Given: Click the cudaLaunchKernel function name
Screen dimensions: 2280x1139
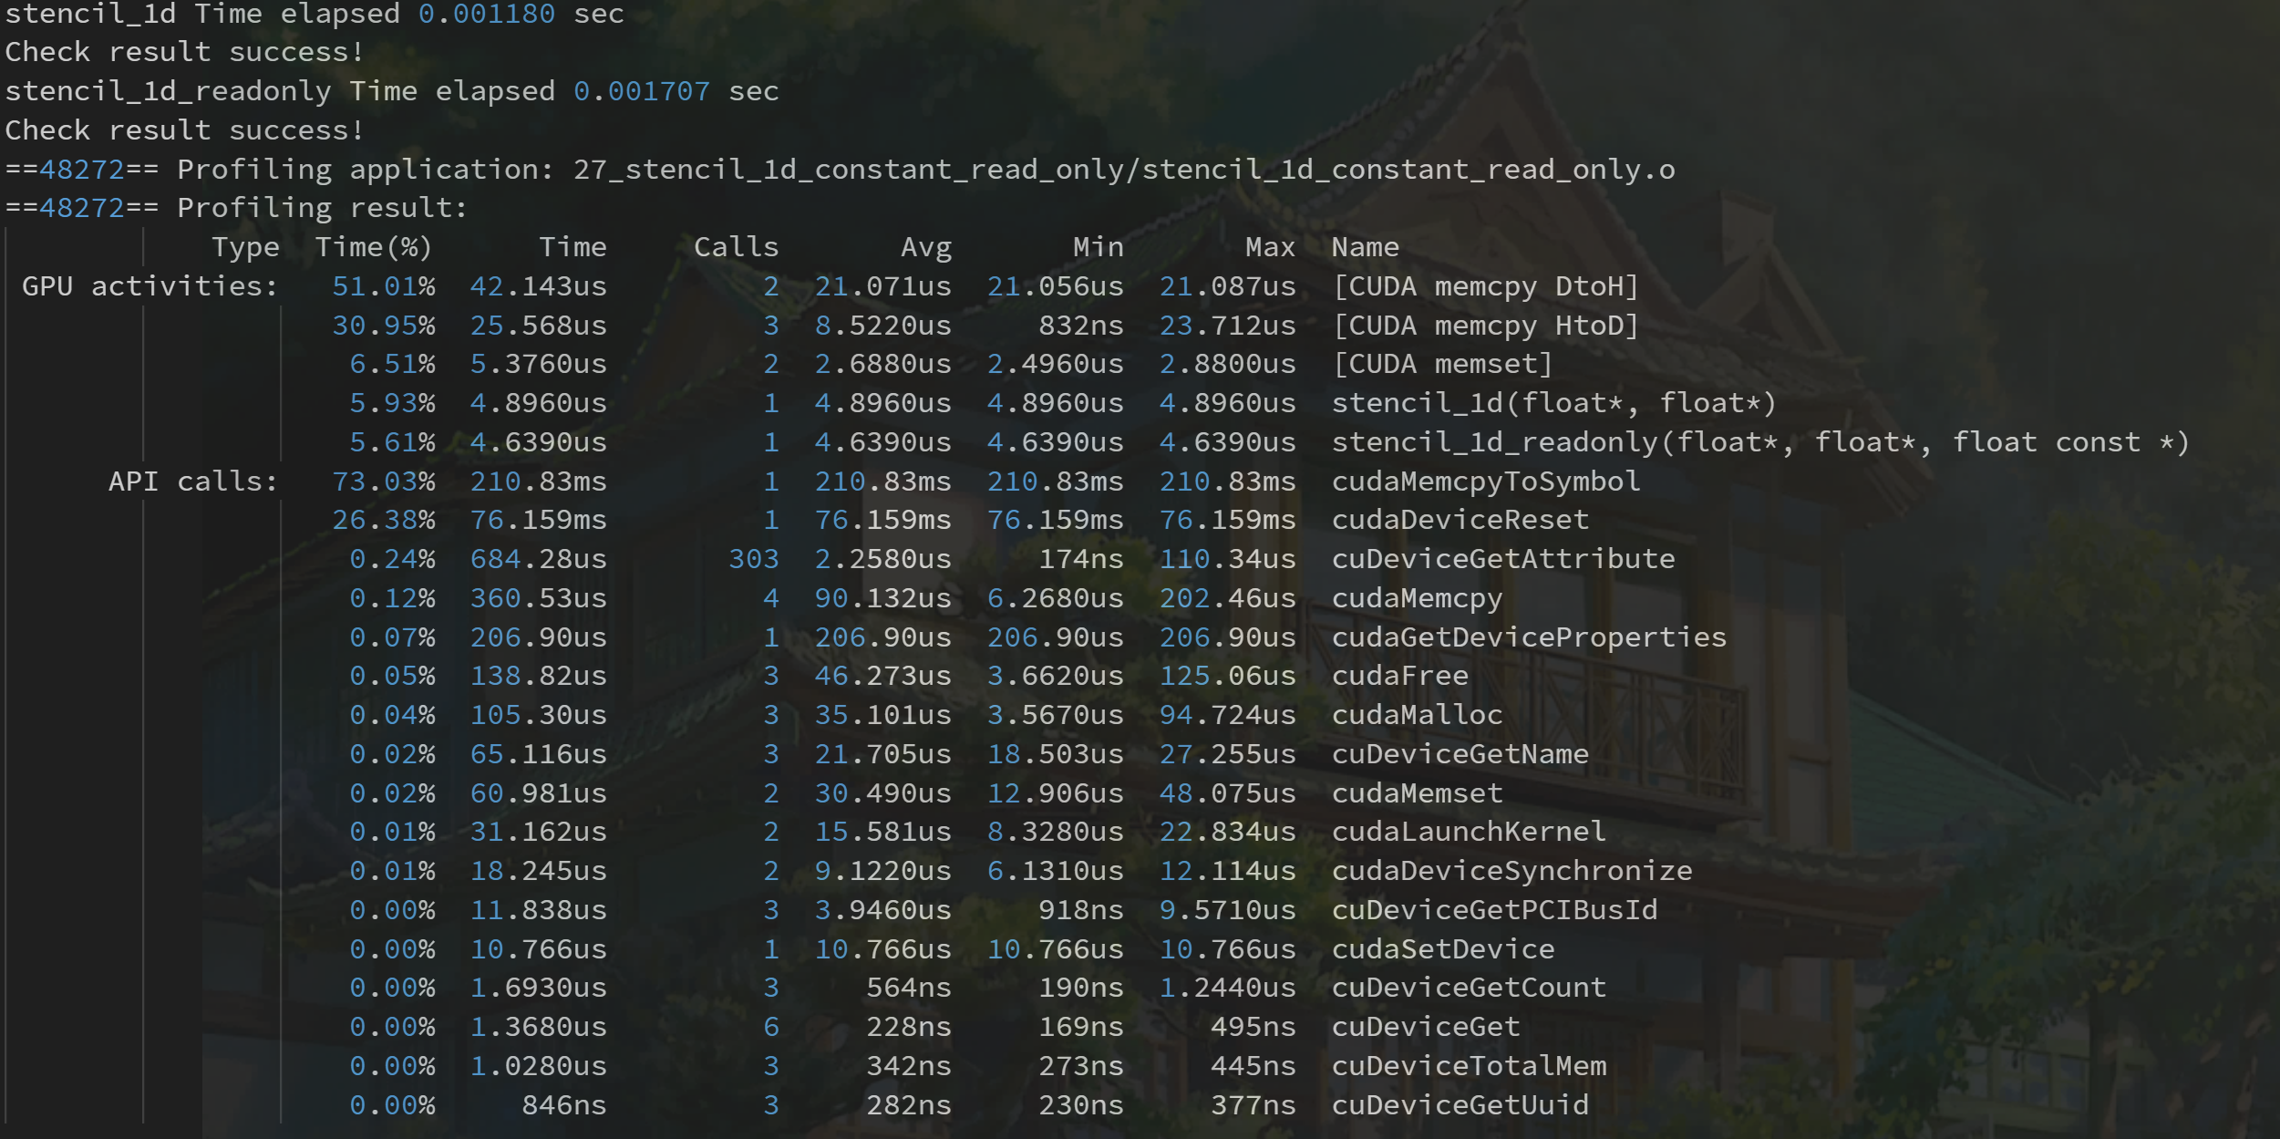Looking at the screenshot, I should coord(1468,832).
